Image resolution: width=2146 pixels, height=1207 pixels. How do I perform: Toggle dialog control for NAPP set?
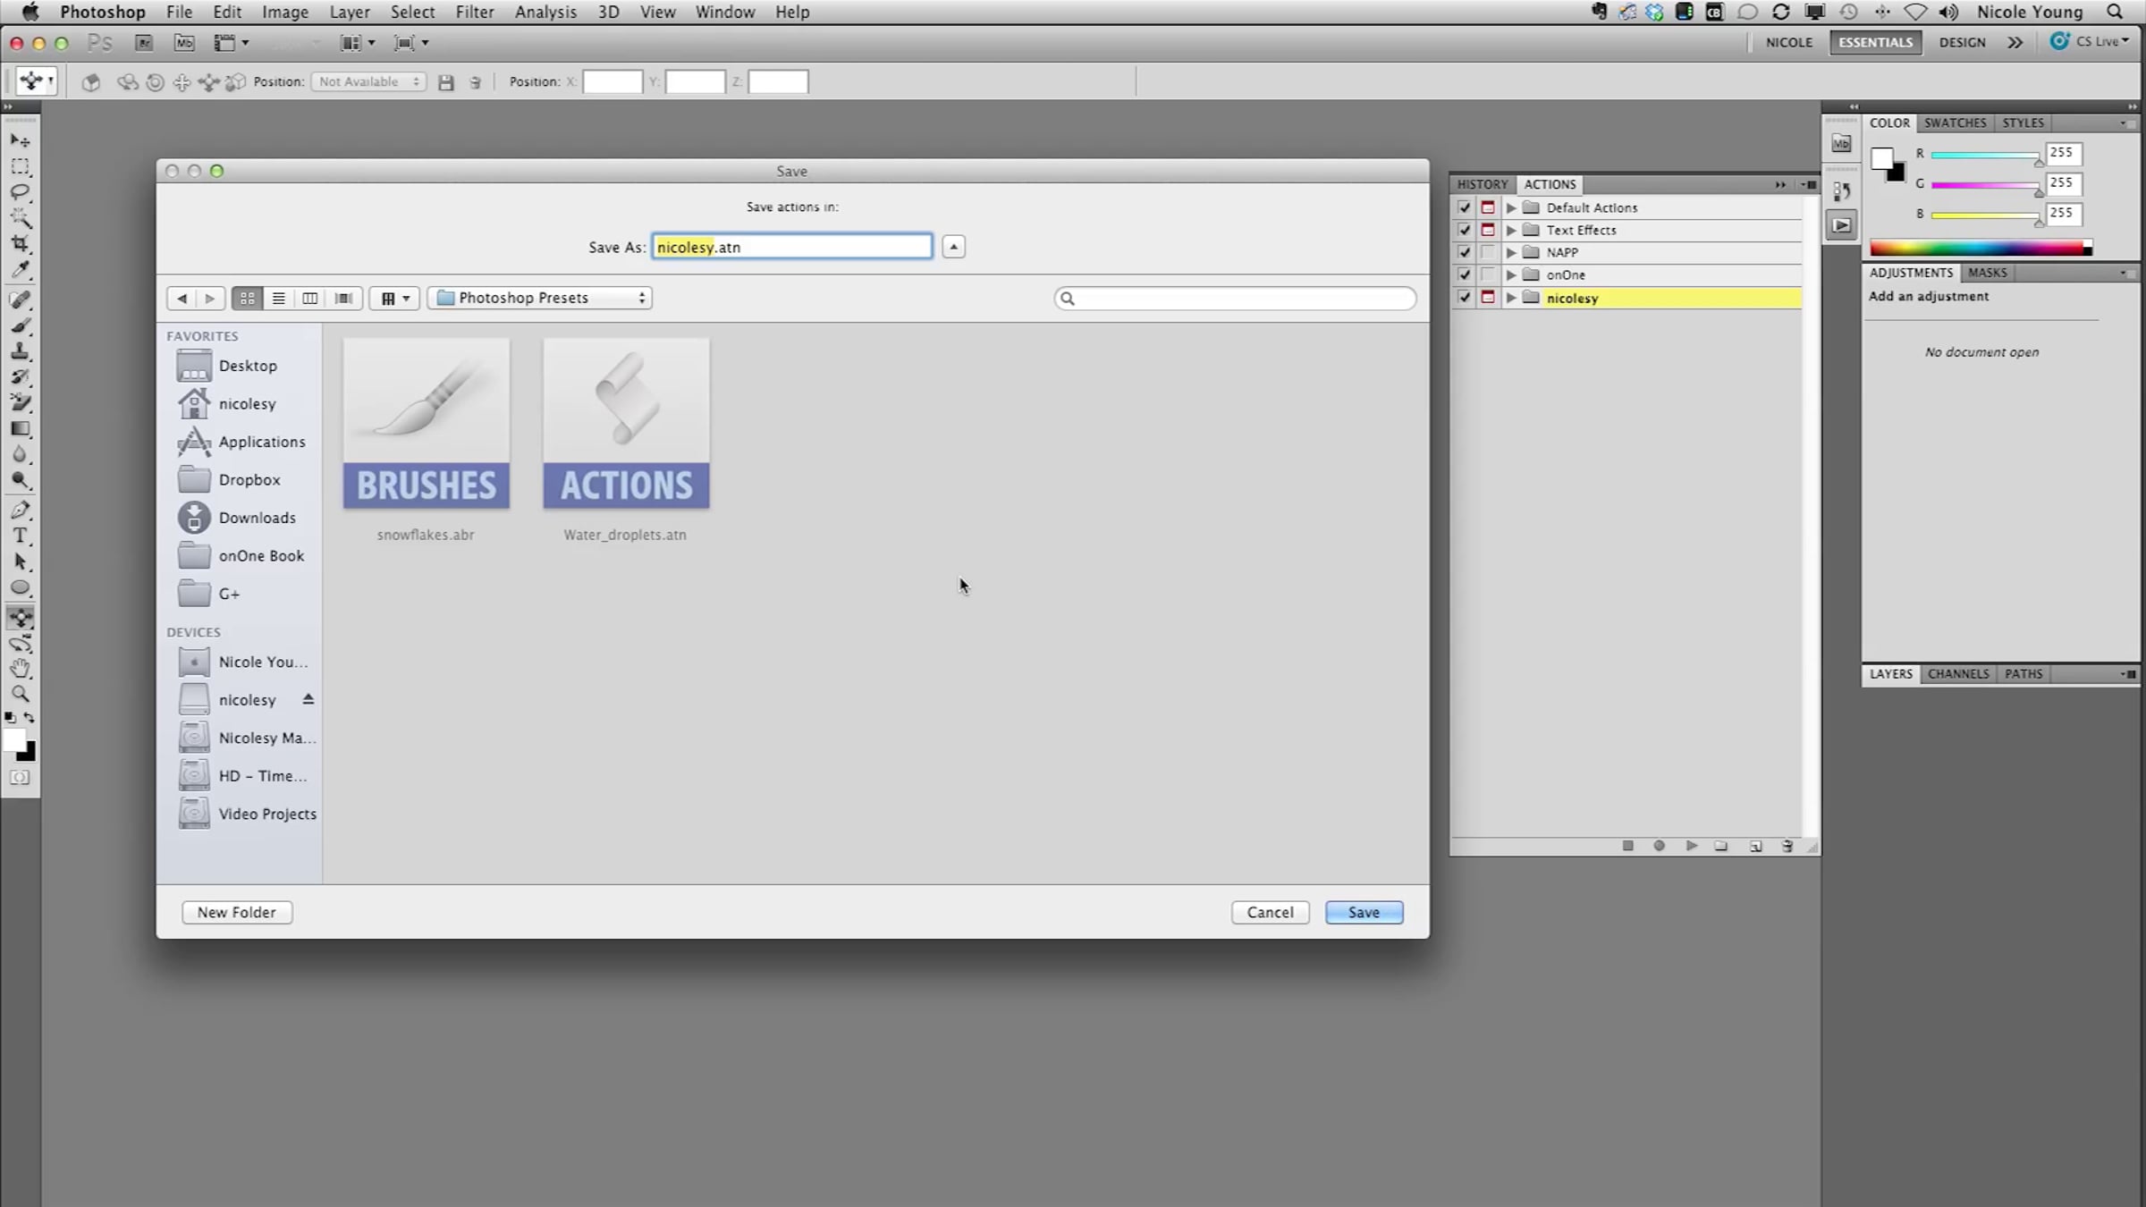click(x=1488, y=252)
